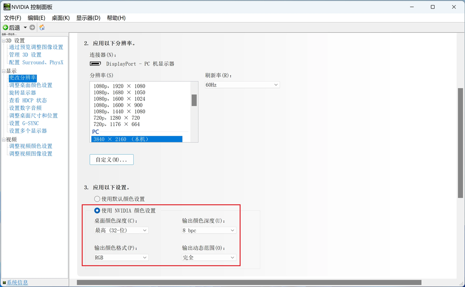The height and width of the screenshot is (287, 465).
Task: Select 使用默认颜色设置 radio button
Action: 97,199
